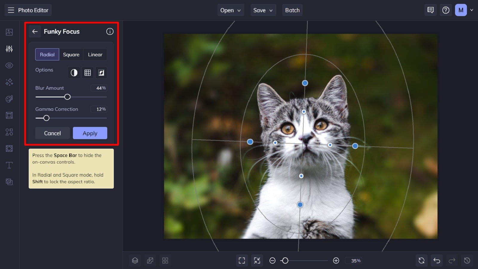Screen dimensions: 478x269
Task: Apply the Funky Focus effect
Action: (90, 133)
